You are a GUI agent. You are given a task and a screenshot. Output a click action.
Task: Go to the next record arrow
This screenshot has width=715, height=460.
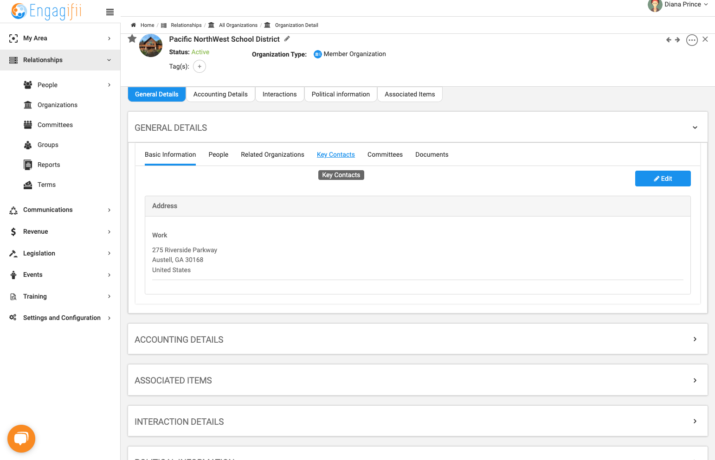[x=677, y=40]
